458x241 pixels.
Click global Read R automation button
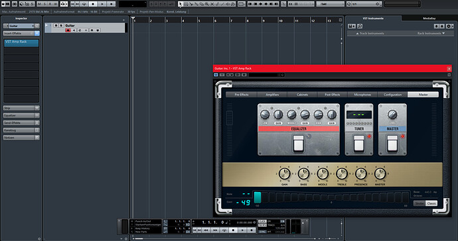pos(50,4)
